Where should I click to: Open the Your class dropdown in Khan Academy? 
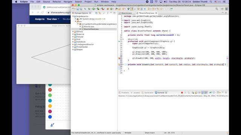tap(53, 19)
